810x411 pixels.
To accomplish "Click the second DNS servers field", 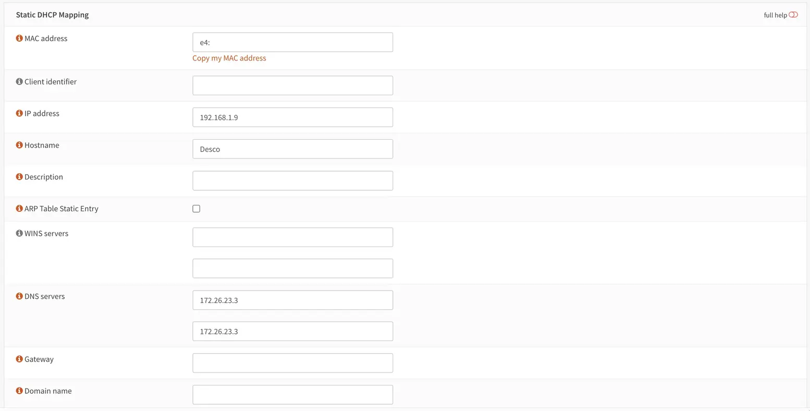I will point(292,332).
